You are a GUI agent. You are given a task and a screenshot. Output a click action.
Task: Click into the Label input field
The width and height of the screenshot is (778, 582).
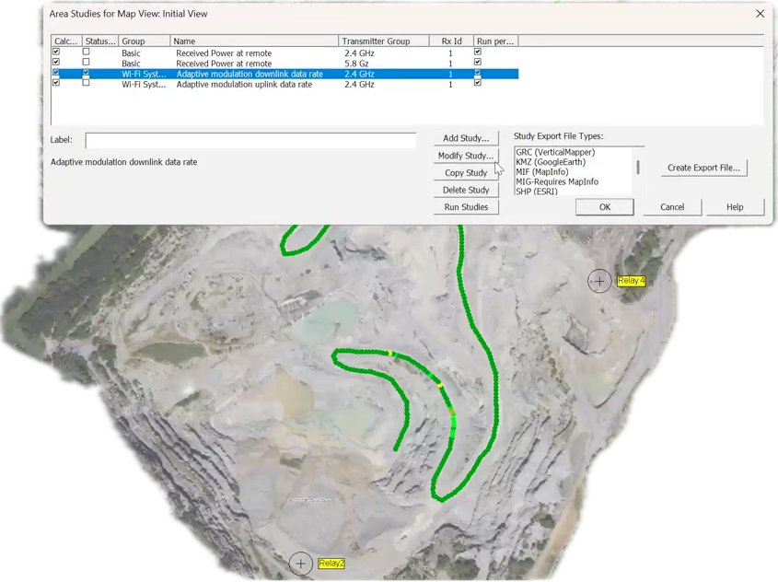click(x=250, y=140)
